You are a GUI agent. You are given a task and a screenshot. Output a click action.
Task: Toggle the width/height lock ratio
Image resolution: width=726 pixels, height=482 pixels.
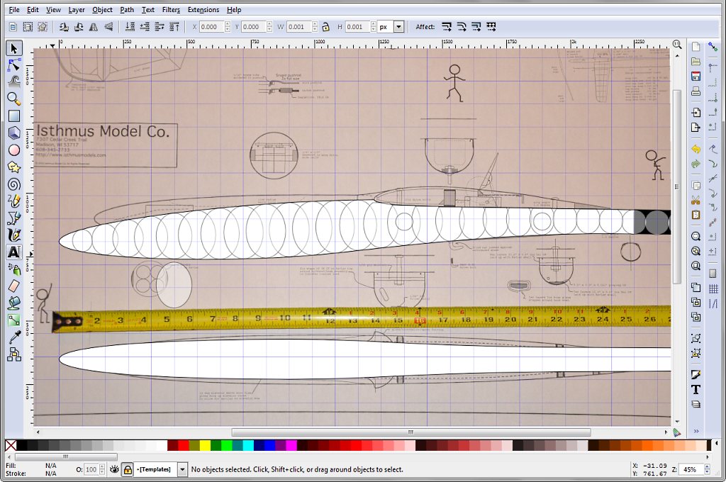326,27
